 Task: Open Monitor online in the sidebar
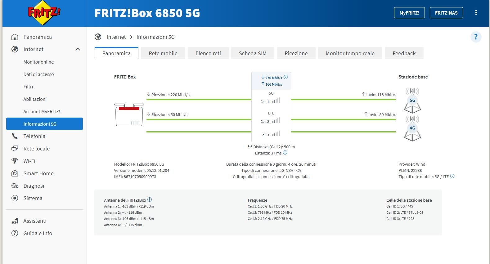[x=38, y=62]
